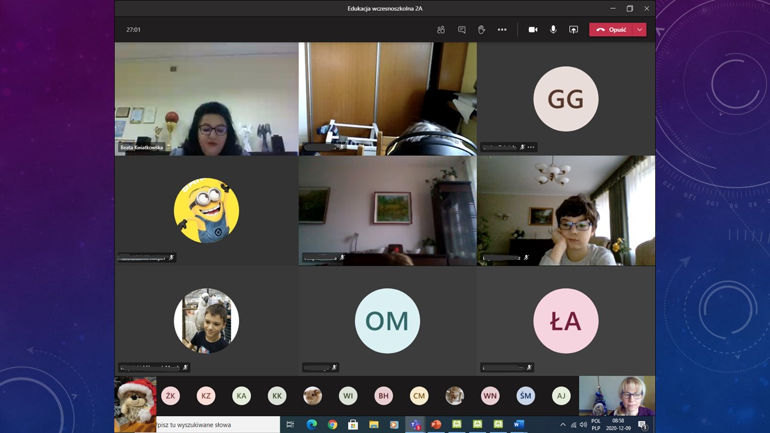The height and width of the screenshot is (433, 770).
Task: Click the WI participant bubble
Action: point(348,396)
